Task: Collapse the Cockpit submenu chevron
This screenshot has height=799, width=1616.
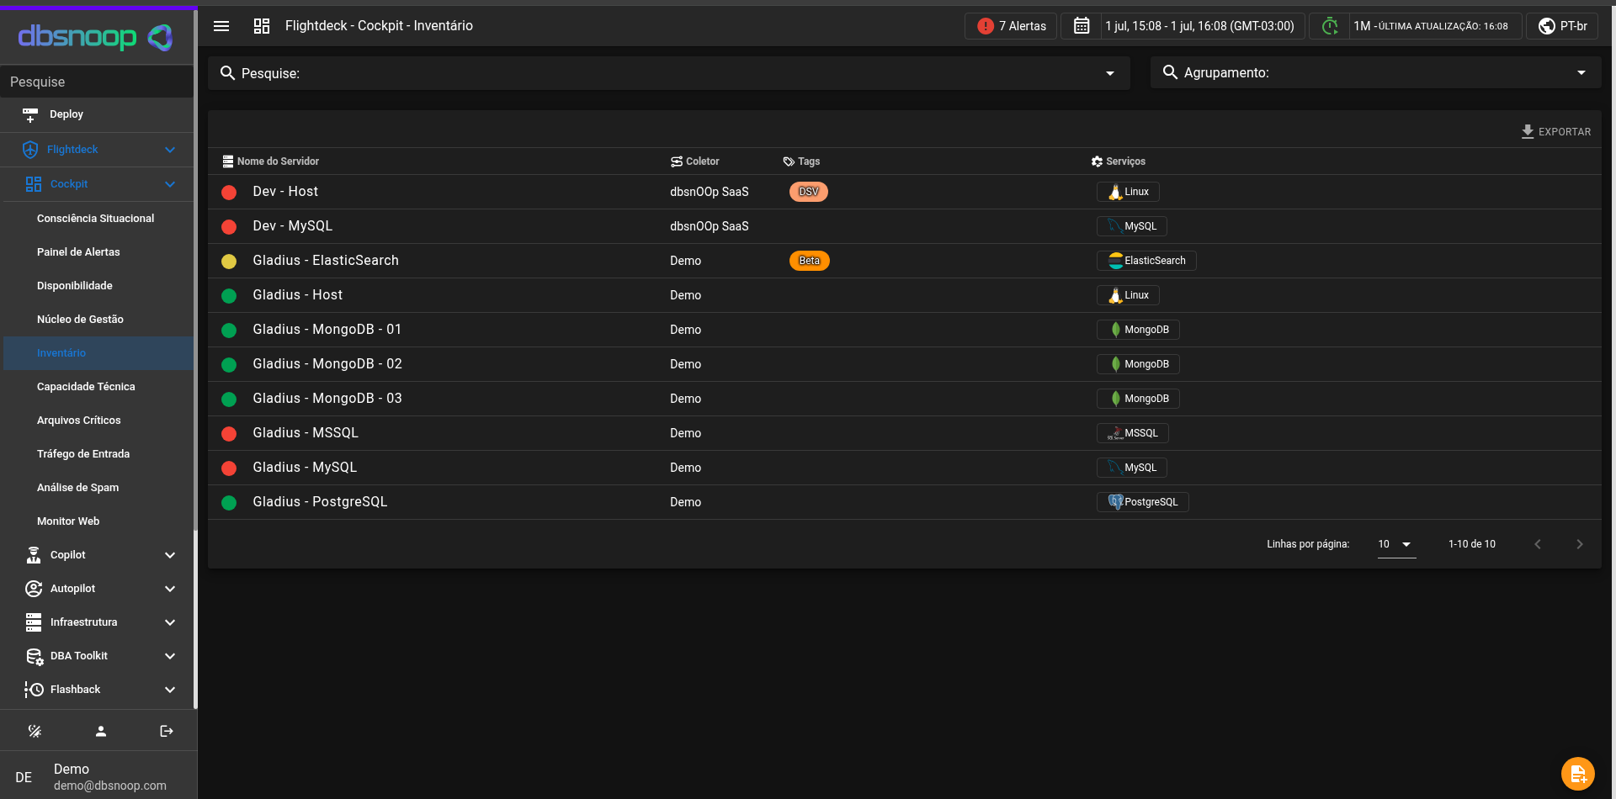Action: 170,184
